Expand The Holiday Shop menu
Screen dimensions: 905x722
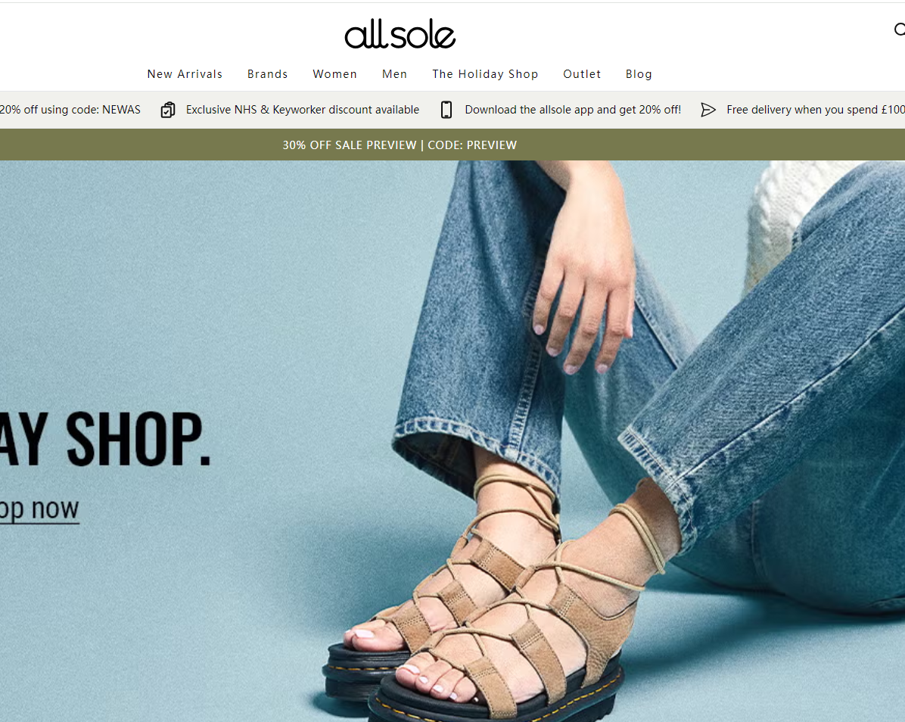[485, 74]
